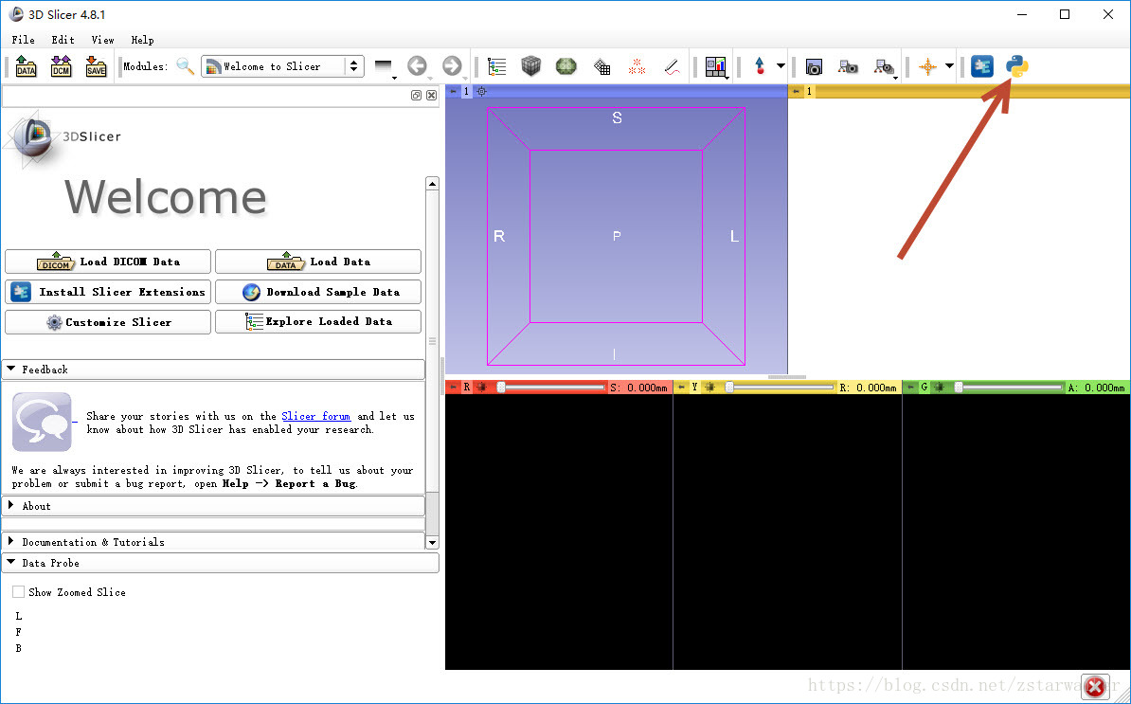Image resolution: width=1131 pixels, height=704 pixels.
Task: Click the Welcome panel scroll up arrow
Action: tap(432, 184)
